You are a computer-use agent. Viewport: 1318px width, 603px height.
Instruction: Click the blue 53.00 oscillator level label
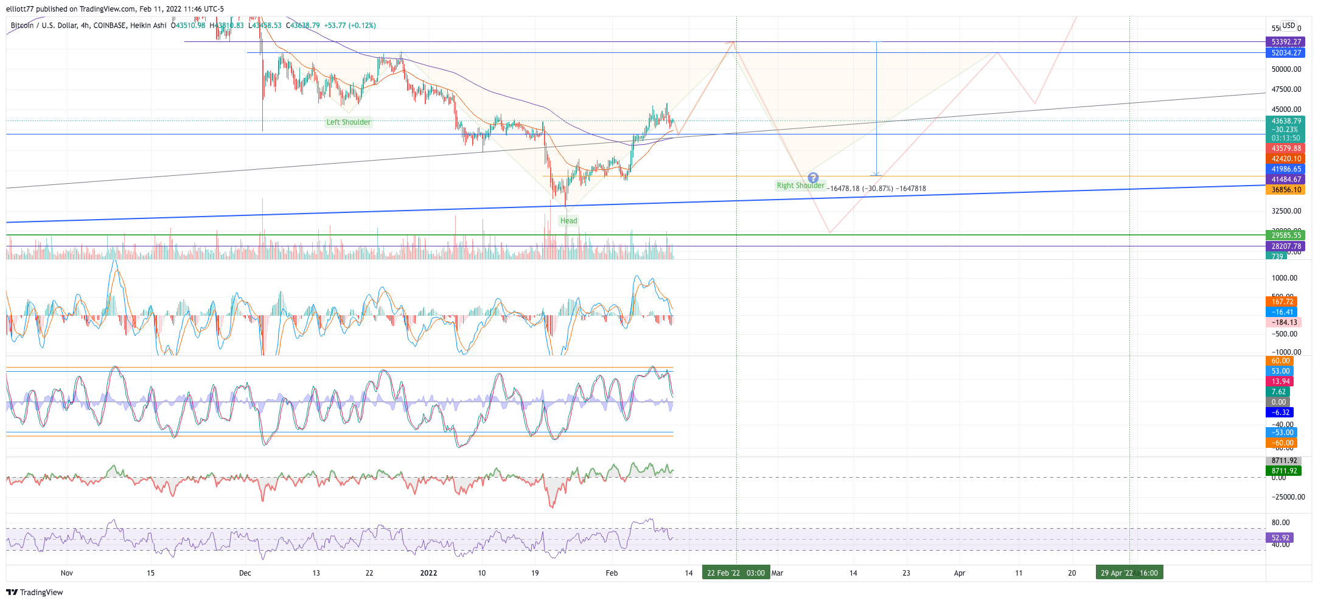click(x=1280, y=371)
